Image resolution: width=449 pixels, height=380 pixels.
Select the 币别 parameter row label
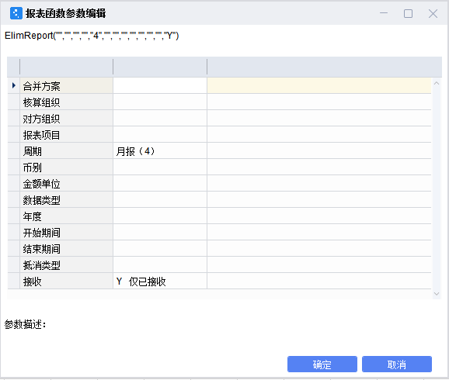(x=67, y=167)
